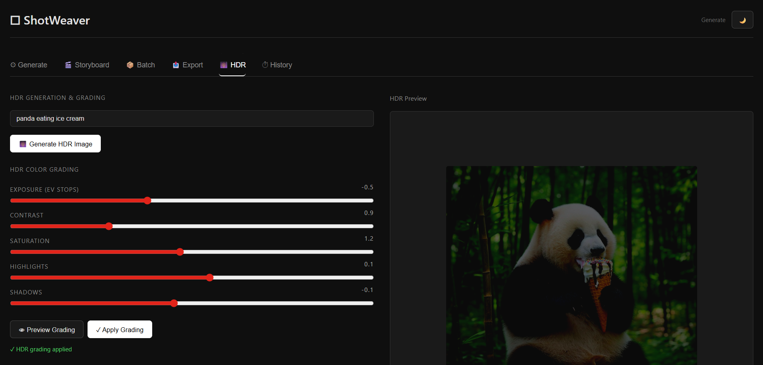The height and width of the screenshot is (365, 763).
Task: Click the eye icon on the Preview Grading button
Action: [22, 330]
